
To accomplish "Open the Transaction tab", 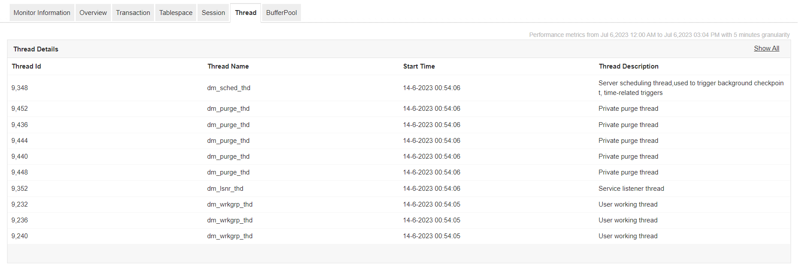I will pyautogui.click(x=133, y=13).
